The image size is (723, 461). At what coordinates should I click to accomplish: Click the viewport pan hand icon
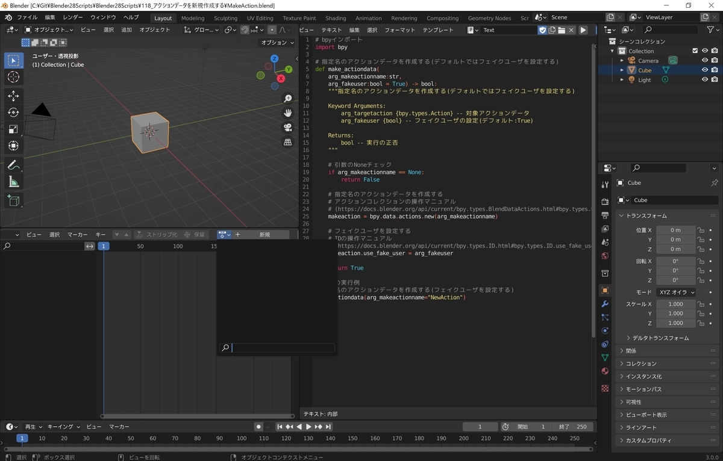[x=288, y=113]
